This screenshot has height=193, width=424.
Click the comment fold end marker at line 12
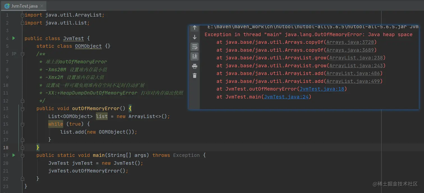coord(22,100)
